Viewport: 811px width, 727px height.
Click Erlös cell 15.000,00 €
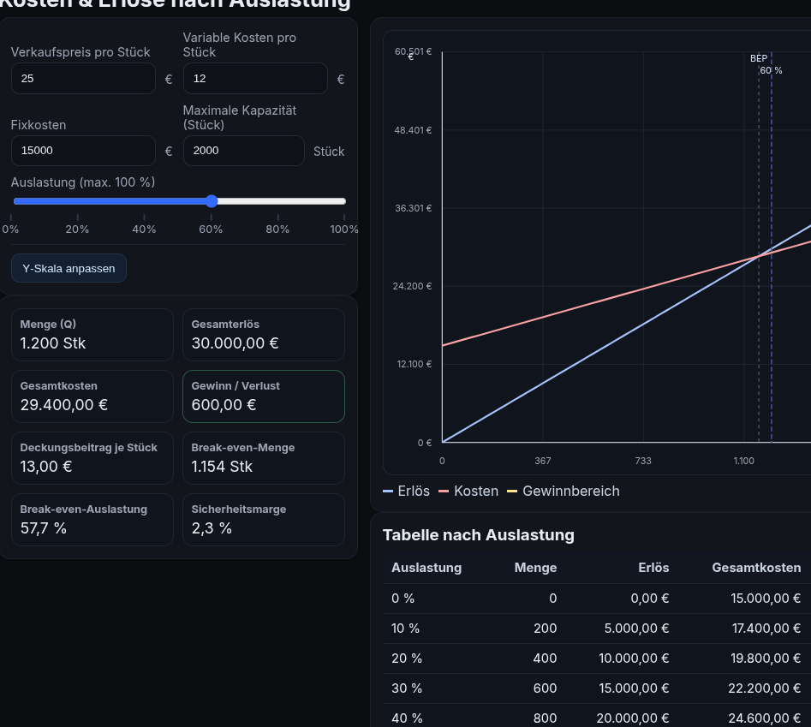tap(634, 688)
